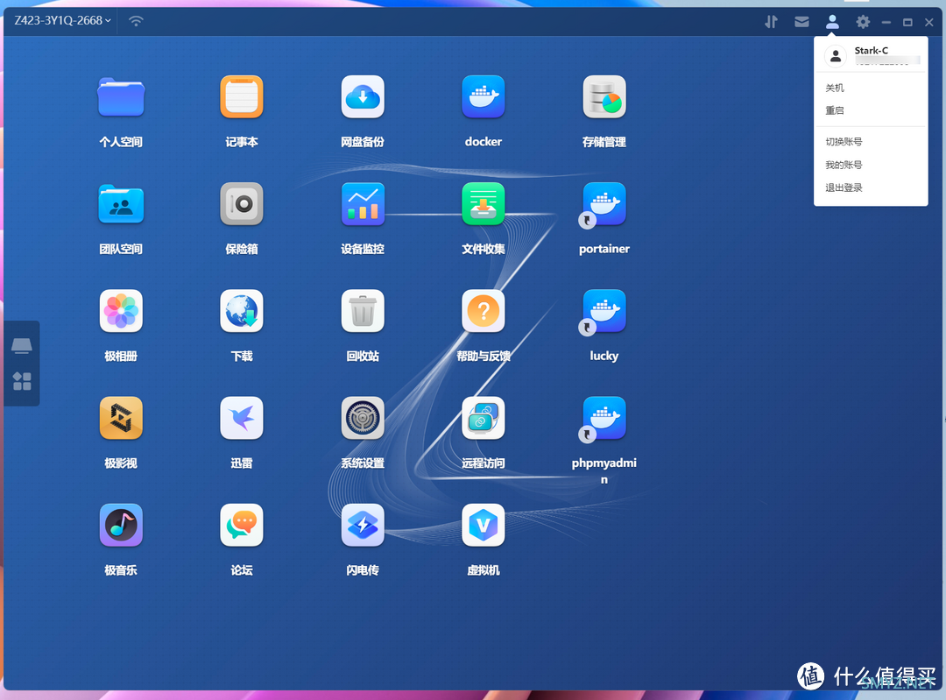Open the settings gear in title bar
946x700 pixels.
[x=863, y=22]
